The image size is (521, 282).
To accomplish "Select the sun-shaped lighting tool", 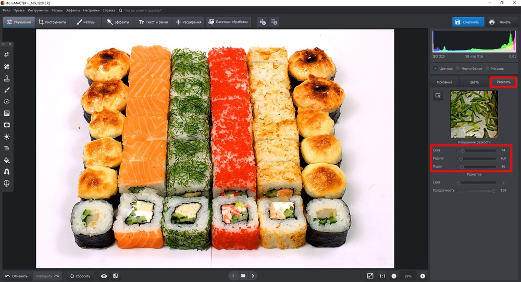I will click(x=7, y=137).
